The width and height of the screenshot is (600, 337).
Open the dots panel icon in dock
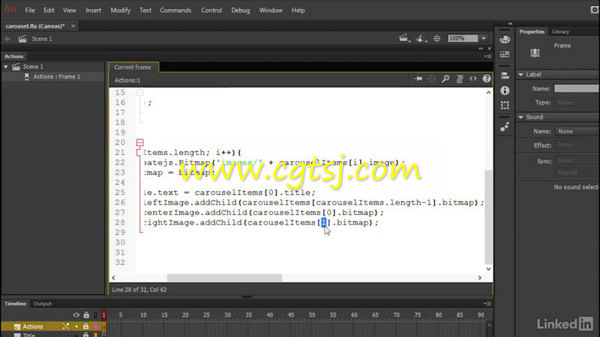[505, 127]
